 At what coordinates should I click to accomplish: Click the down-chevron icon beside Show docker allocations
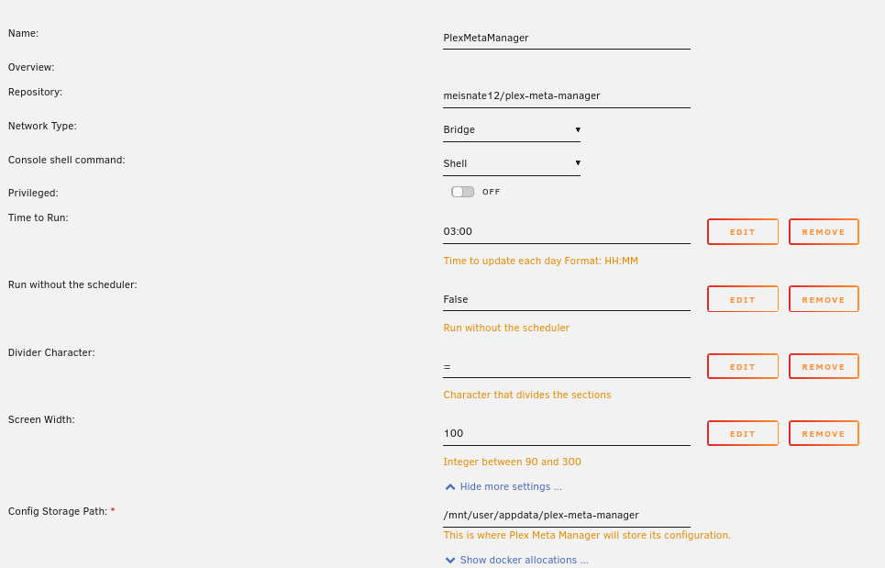click(450, 560)
